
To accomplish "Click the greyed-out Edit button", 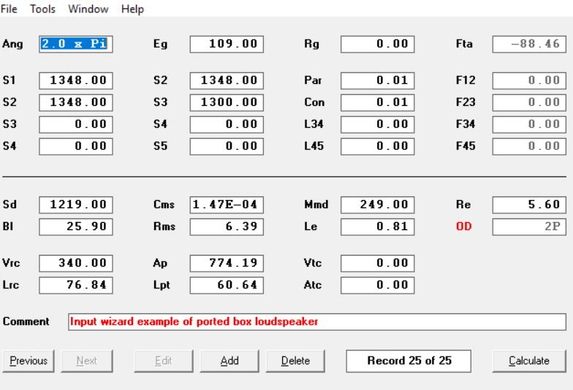I will 164,361.
